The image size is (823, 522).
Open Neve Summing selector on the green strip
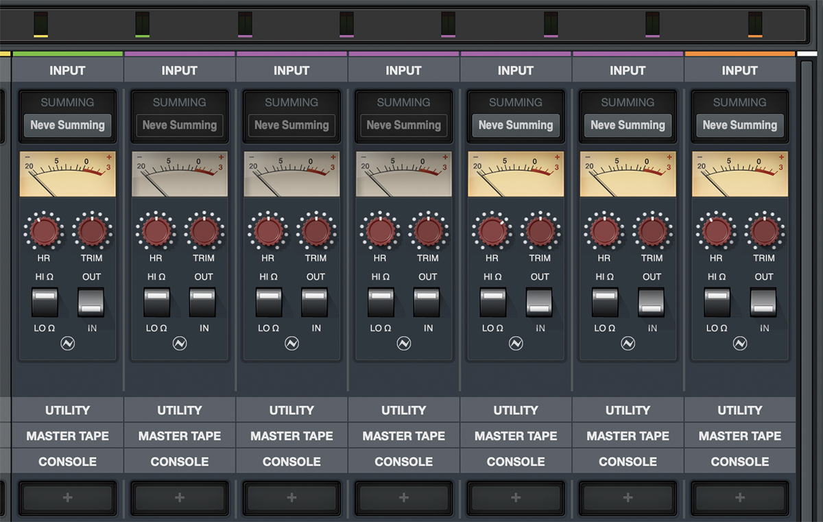(67, 126)
